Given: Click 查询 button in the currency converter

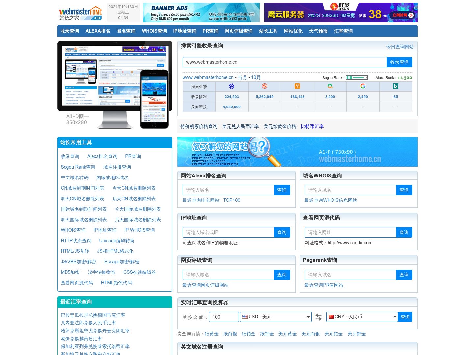Looking at the screenshot, I should [405, 317].
